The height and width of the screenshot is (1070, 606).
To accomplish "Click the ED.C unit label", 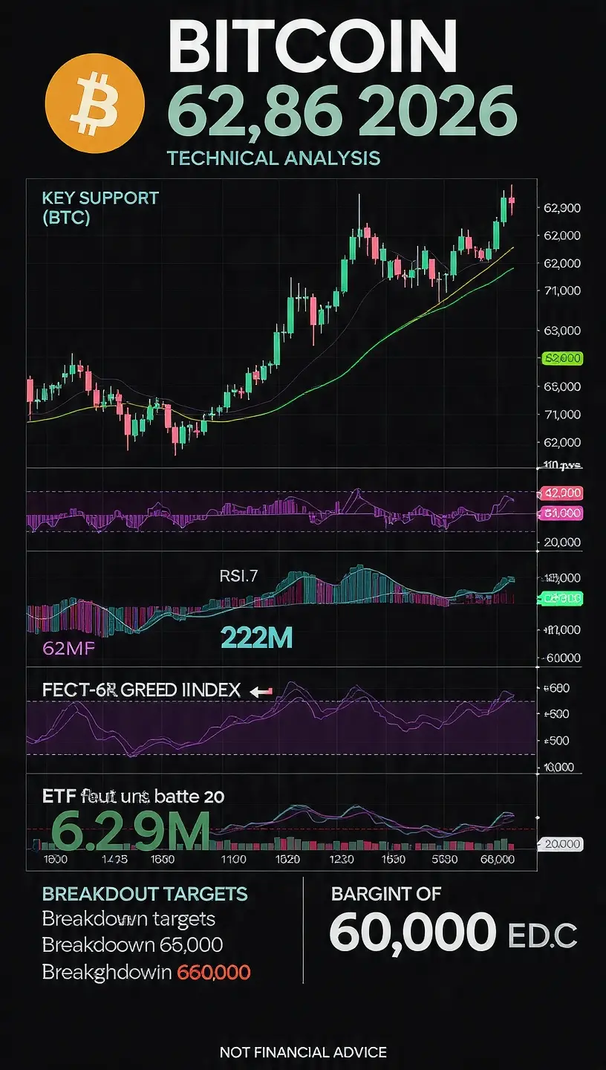I will 543,936.
